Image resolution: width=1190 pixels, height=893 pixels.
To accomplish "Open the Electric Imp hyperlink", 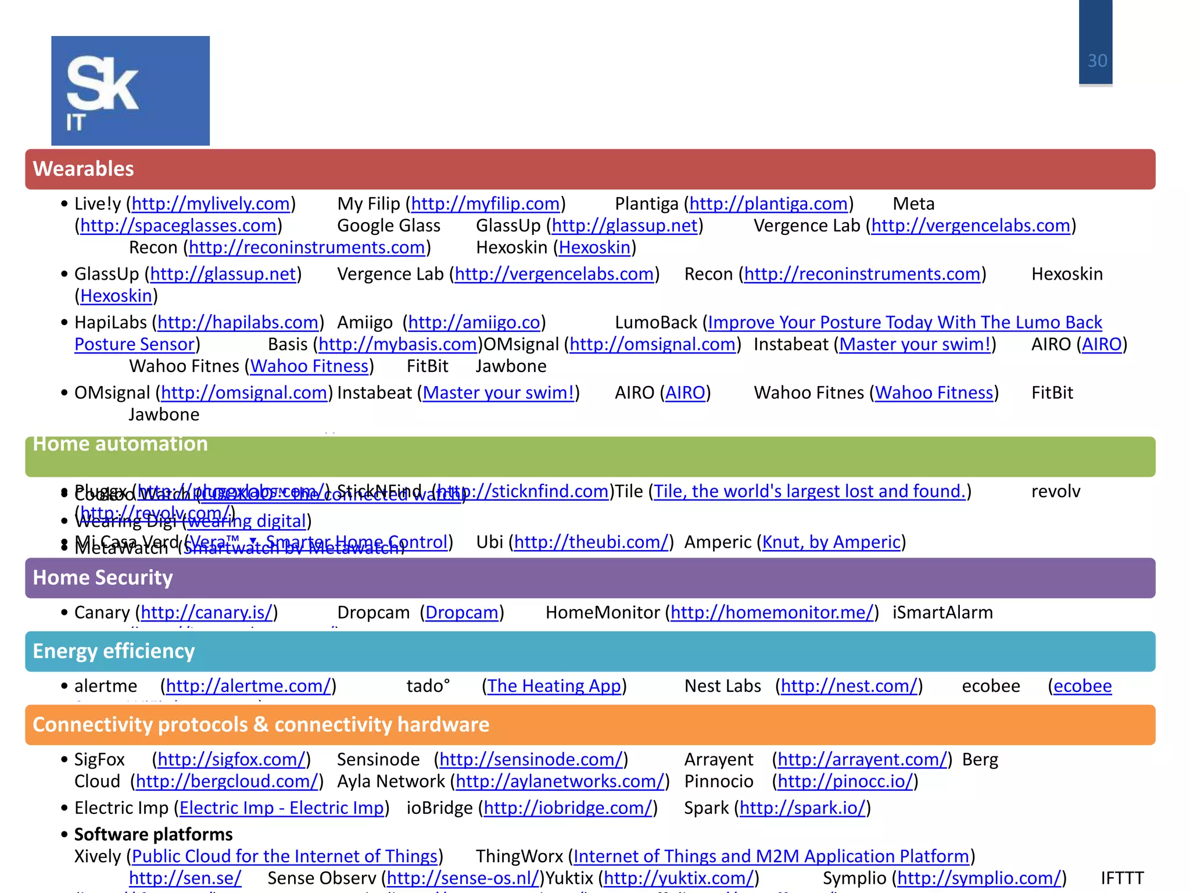I will point(282,808).
